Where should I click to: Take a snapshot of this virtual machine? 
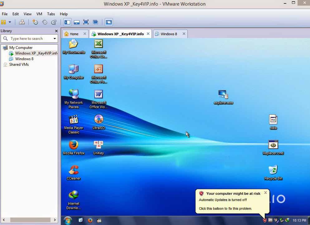[35, 22]
